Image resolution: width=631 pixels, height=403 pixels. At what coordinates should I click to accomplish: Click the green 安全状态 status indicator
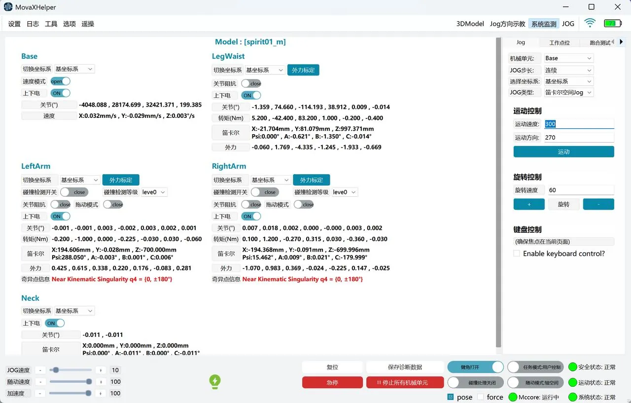click(572, 367)
